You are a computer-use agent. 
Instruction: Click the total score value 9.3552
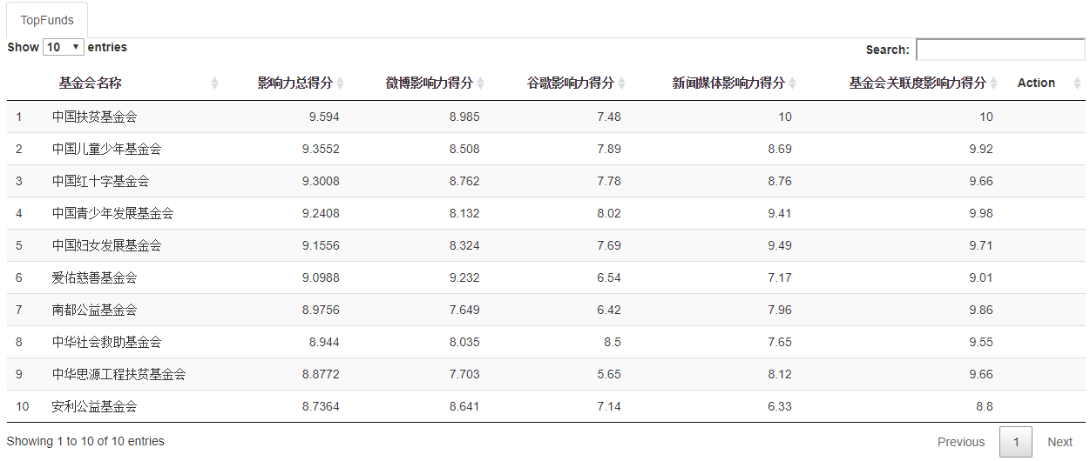tap(321, 149)
